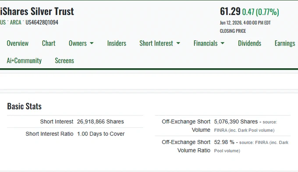Open the Dividends tab
Image resolution: width=298 pixels, height=172 pixels.
point(249,43)
